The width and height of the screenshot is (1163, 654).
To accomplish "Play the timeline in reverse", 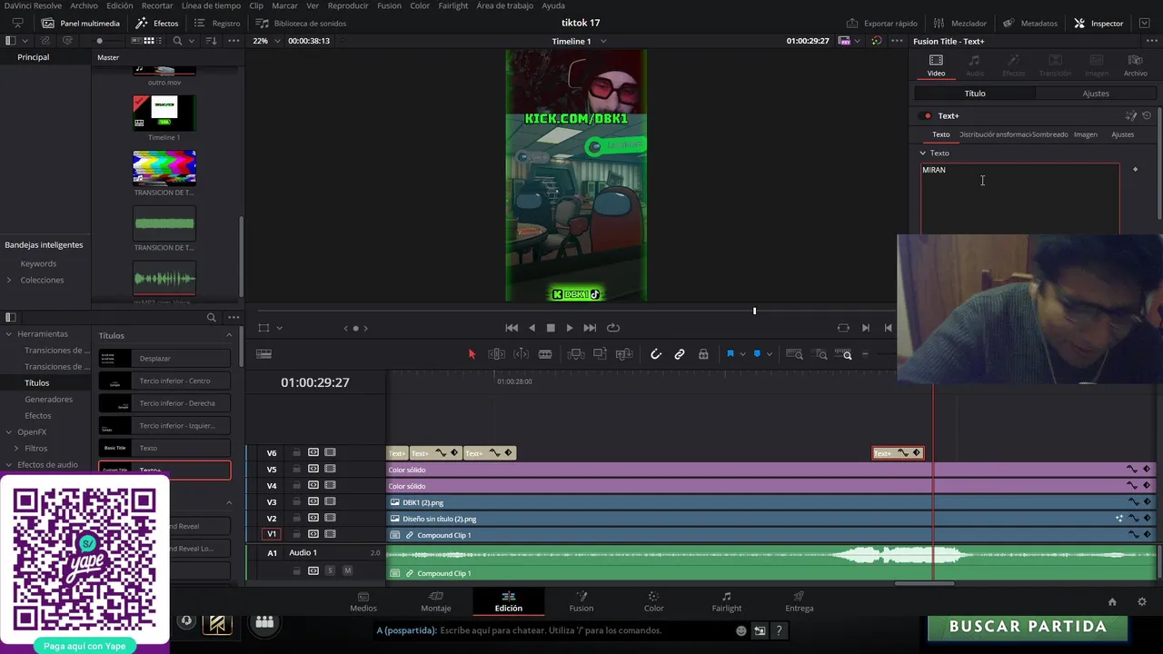I will (532, 328).
